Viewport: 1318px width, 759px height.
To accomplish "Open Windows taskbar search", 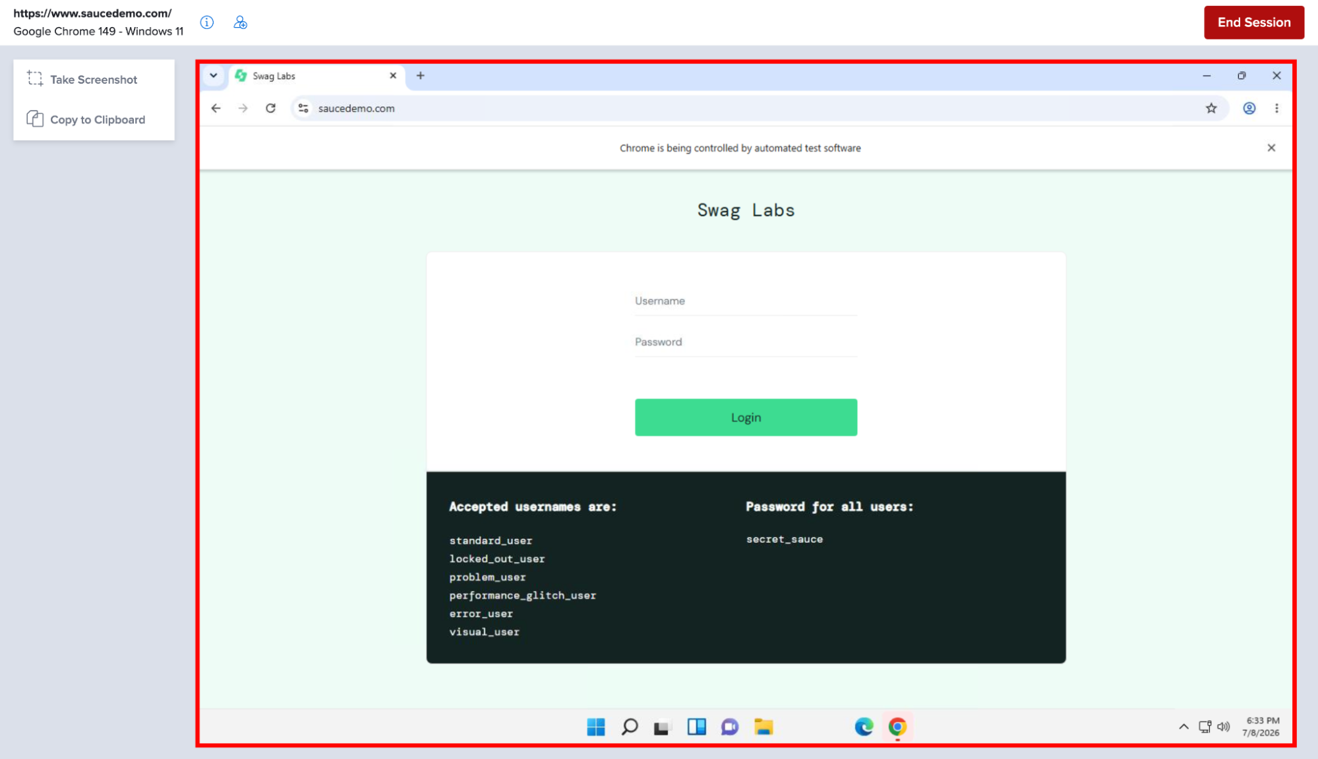I will click(x=629, y=727).
